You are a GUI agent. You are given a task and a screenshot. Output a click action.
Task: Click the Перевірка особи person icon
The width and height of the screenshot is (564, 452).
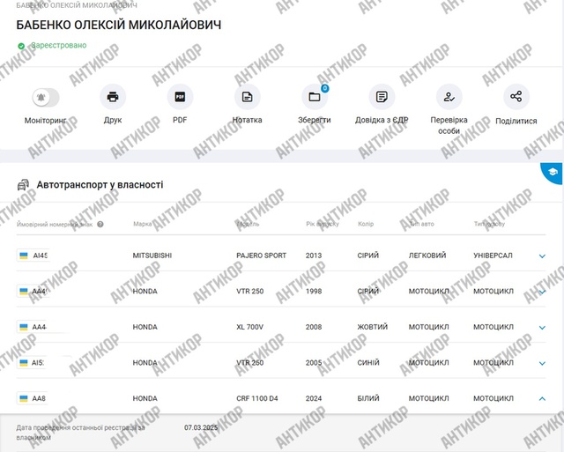point(449,97)
